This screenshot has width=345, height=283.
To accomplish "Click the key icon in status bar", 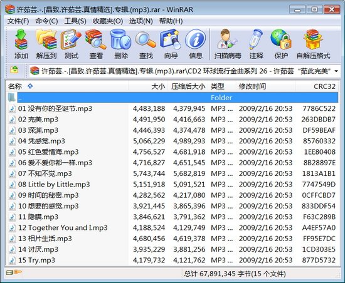I will click(18, 272).
